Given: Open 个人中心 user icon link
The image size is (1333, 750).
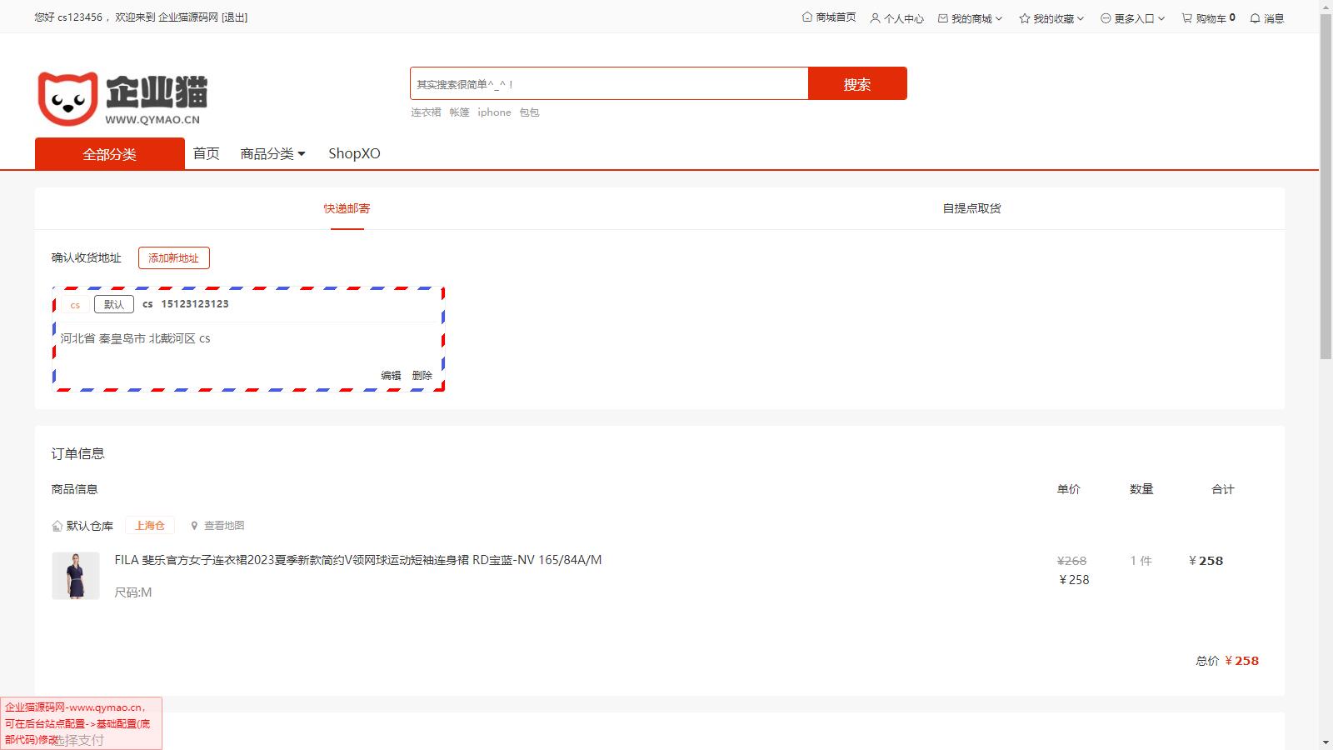Looking at the screenshot, I should pyautogui.click(x=875, y=18).
